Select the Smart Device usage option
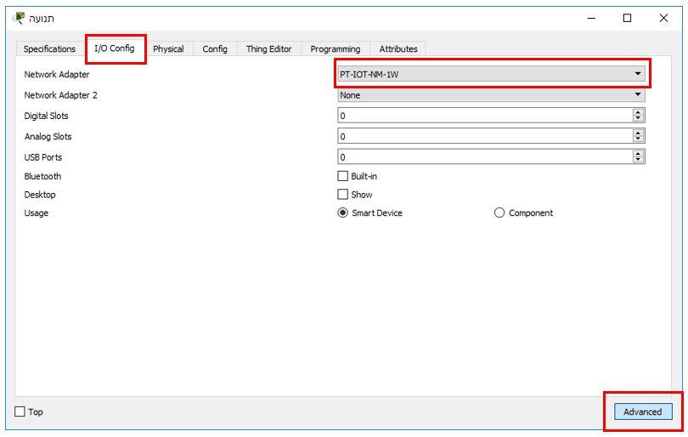This screenshot has height=437, width=688. point(344,213)
